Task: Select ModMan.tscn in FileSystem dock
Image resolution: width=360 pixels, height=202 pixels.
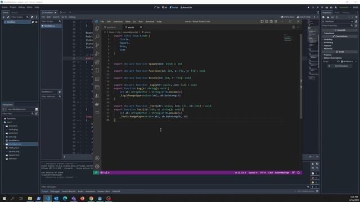Action: tap(15, 144)
